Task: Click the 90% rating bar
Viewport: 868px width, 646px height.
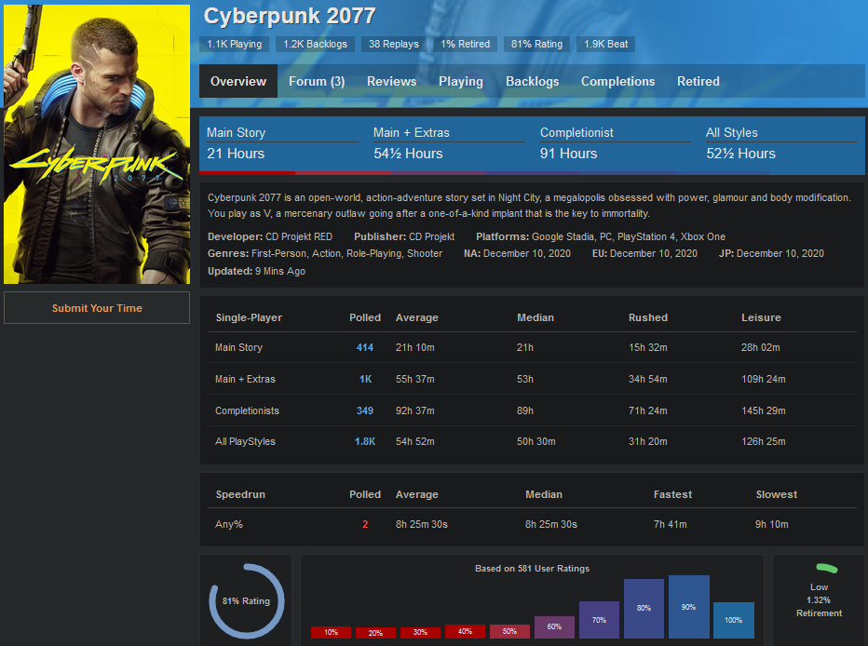Action: pos(688,607)
